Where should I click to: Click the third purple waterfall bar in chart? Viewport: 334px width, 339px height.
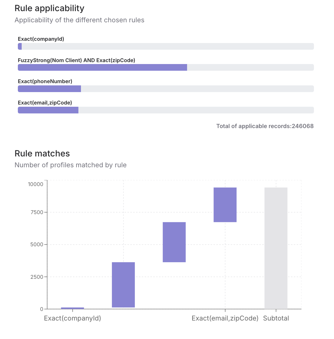[x=174, y=242]
